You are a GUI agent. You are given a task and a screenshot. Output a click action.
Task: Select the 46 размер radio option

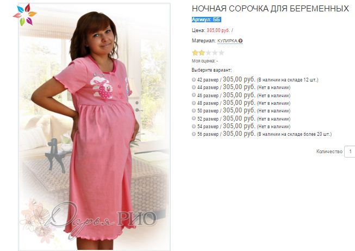194,95
